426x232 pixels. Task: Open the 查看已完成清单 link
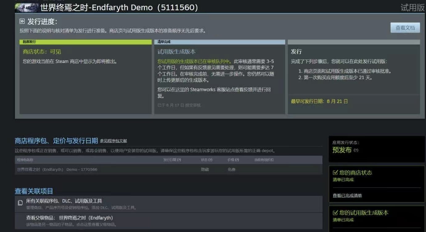(347, 196)
